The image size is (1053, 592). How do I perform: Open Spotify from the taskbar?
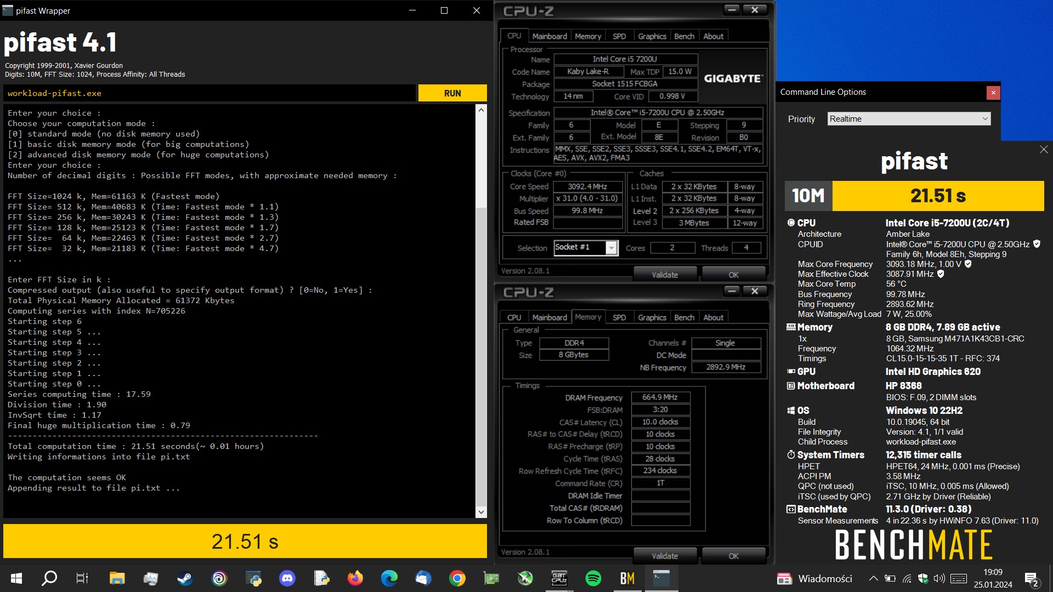(593, 578)
